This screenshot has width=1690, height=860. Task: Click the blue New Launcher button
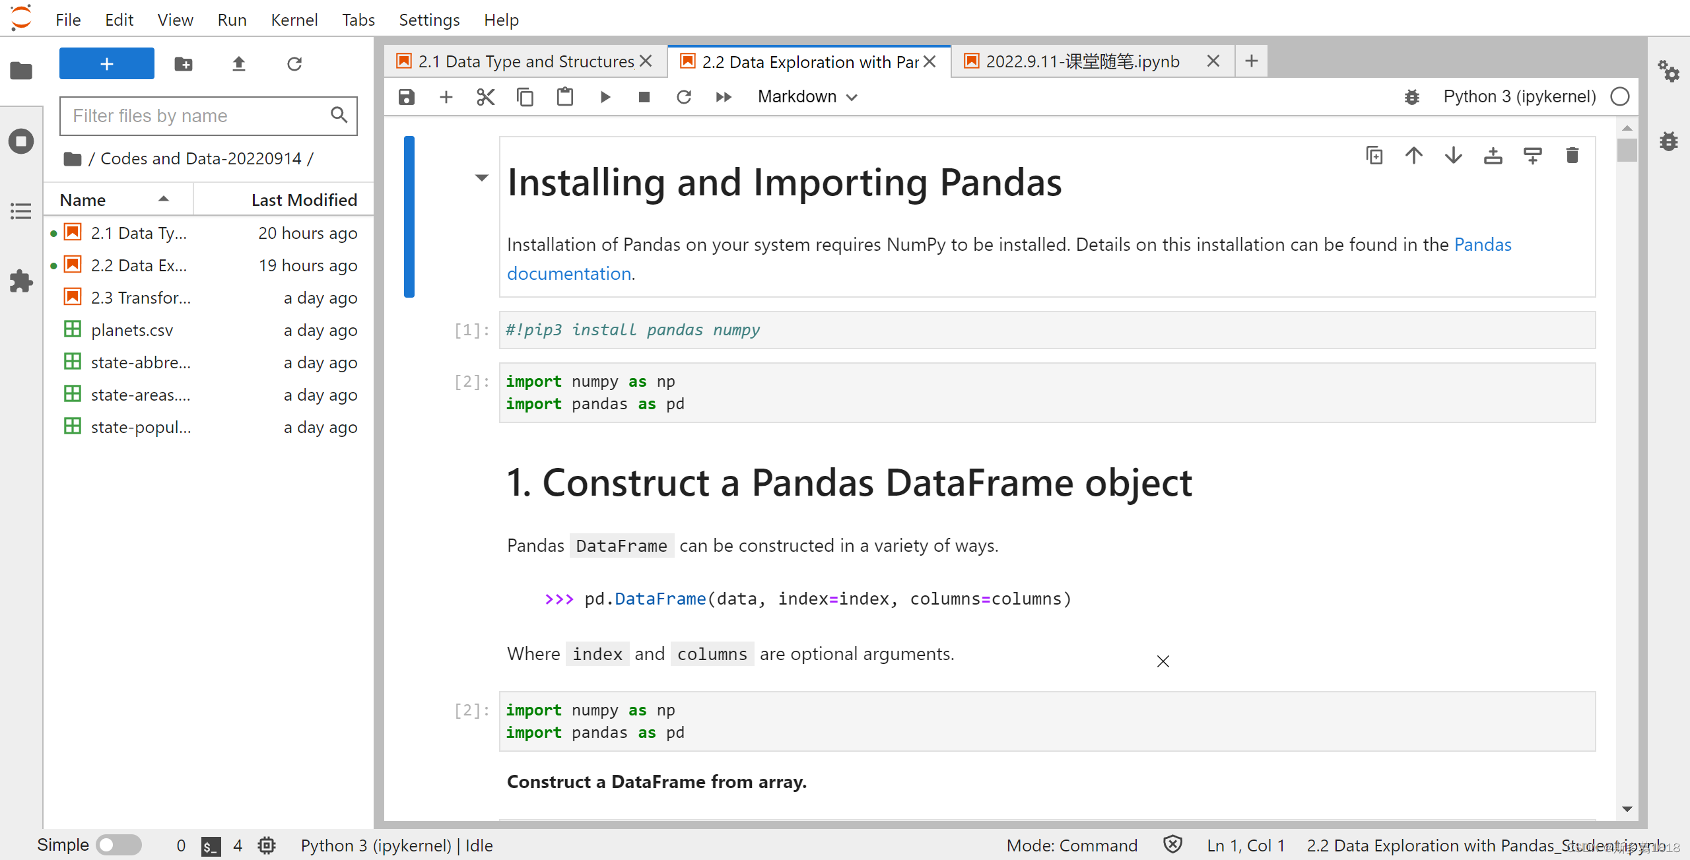pos(107,63)
